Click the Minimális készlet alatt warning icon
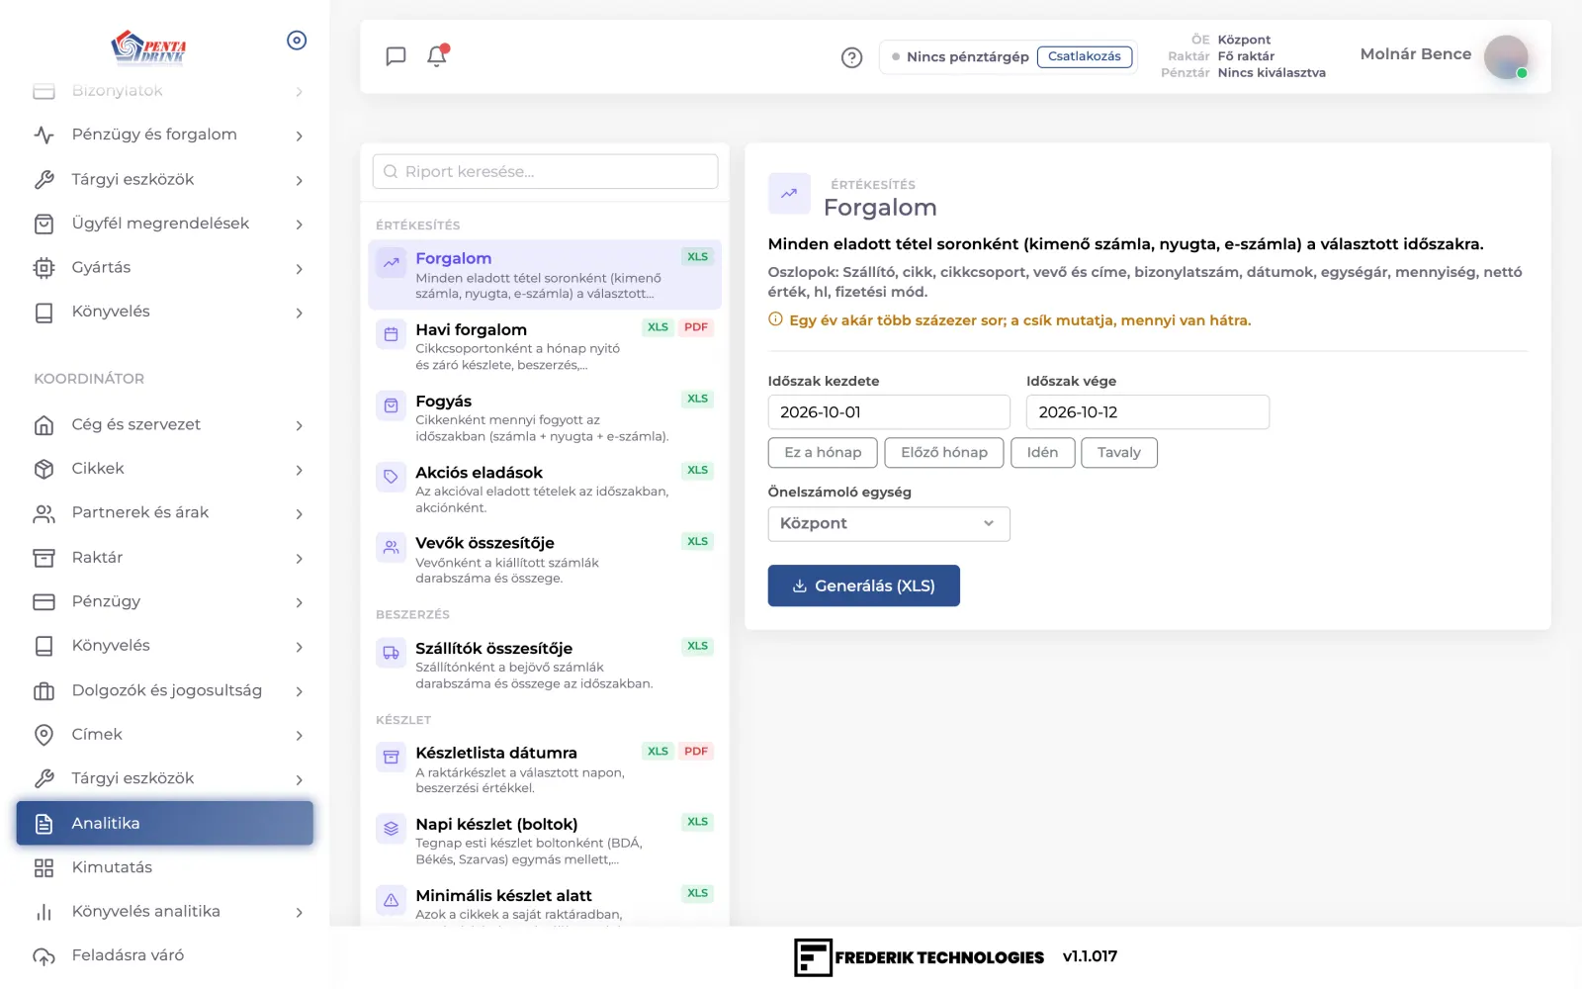Viewport: 1582px width, 989px height. (392, 900)
